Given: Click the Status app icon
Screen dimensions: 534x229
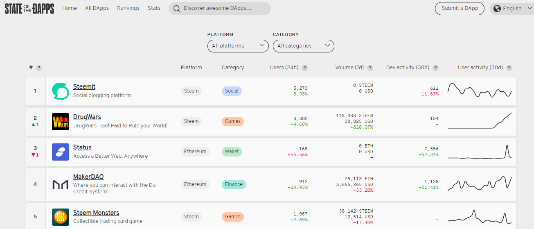Looking at the screenshot, I should coord(61,152).
